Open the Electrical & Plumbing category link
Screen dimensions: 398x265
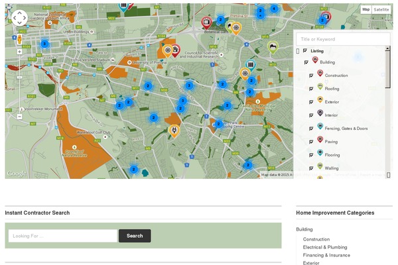pyautogui.click(x=325, y=247)
